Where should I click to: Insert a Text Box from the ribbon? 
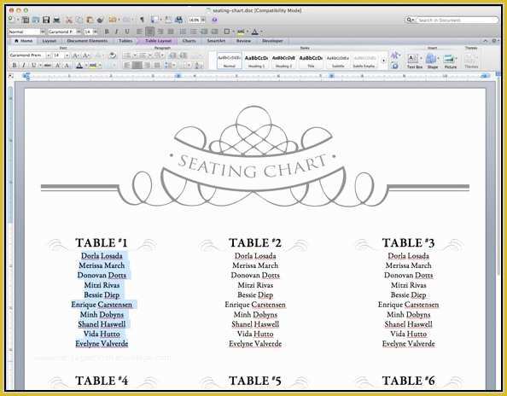(x=414, y=61)
